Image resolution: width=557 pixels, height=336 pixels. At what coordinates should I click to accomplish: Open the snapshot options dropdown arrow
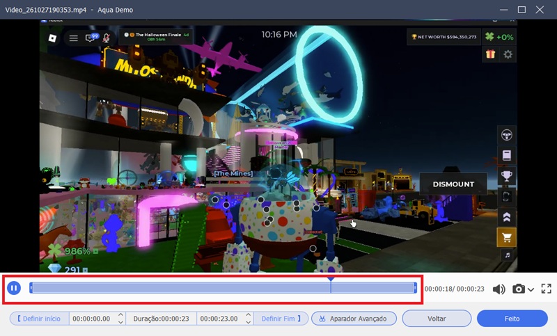pos(531,289)
